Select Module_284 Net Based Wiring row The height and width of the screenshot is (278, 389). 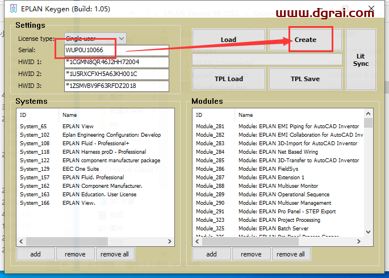pyautogui.click(x=279, y=152)
